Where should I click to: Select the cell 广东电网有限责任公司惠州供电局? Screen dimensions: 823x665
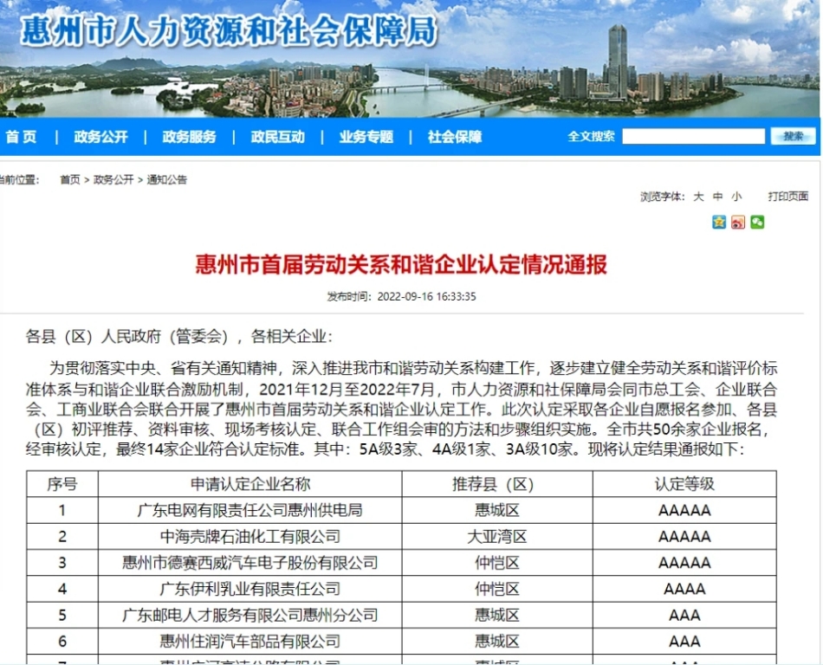250,510
